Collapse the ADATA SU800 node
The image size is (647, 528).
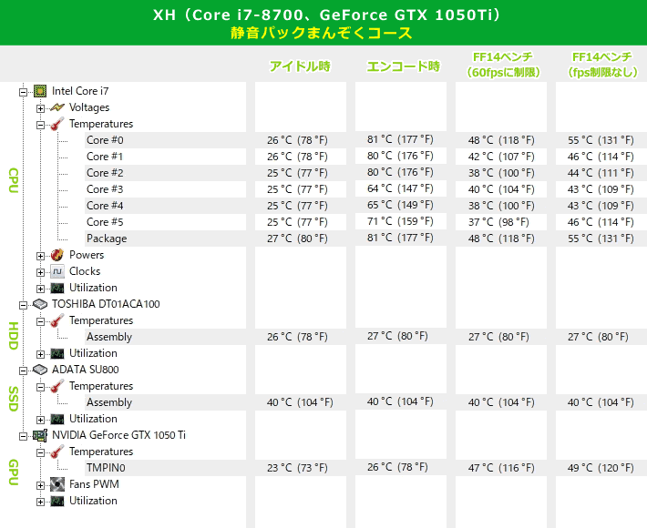coord(23,371)
